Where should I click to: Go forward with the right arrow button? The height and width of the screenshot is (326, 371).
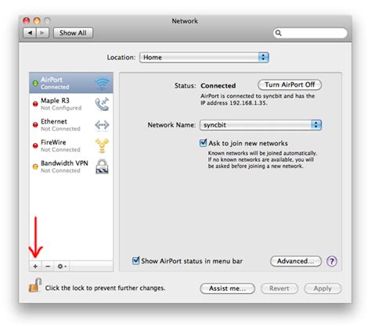[x=42, y=33]
